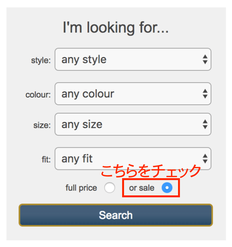232x247 pixels.
Task: Open the colour dropdown menu
Action: 133,94
